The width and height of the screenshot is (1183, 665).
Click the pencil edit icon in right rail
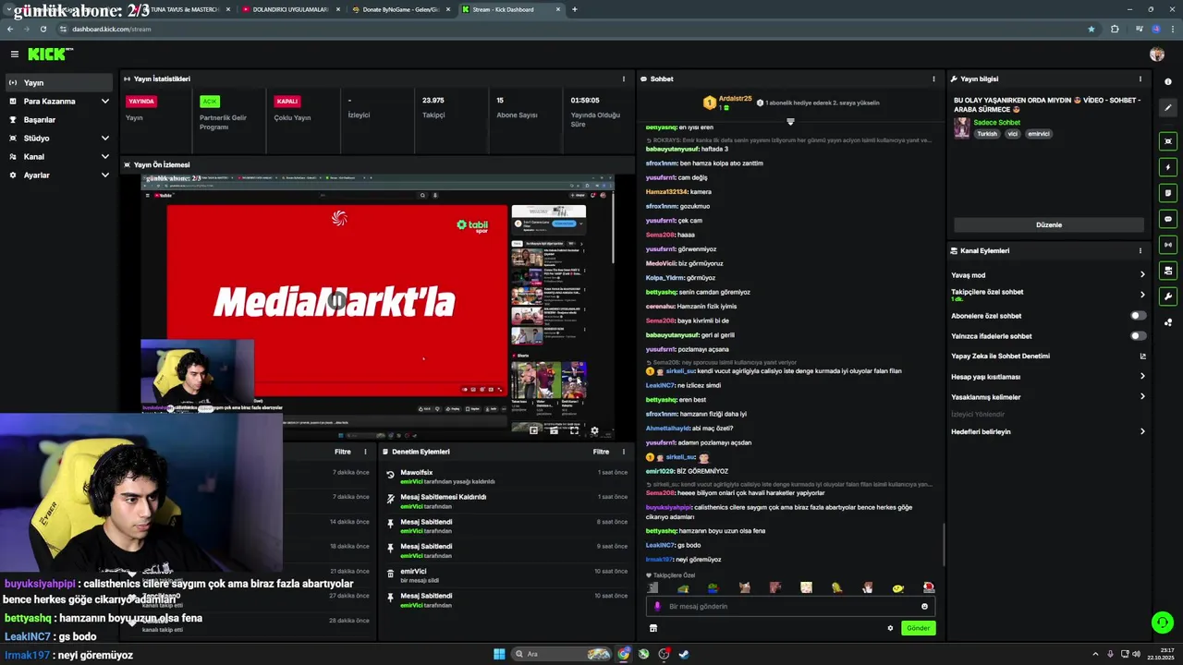tap(1168, 108)
